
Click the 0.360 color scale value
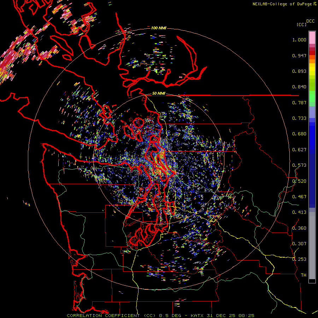[x=299, y=228]
